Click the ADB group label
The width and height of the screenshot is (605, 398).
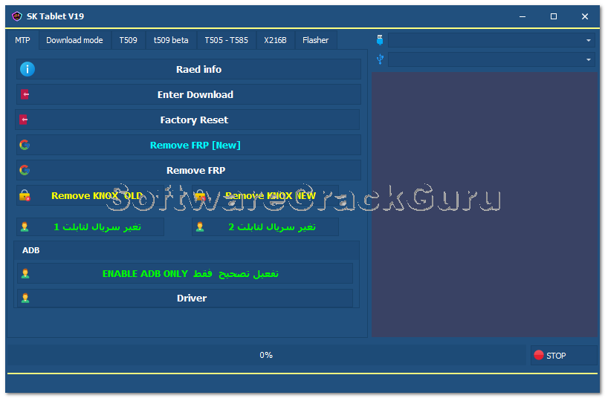tap(31, 250)
